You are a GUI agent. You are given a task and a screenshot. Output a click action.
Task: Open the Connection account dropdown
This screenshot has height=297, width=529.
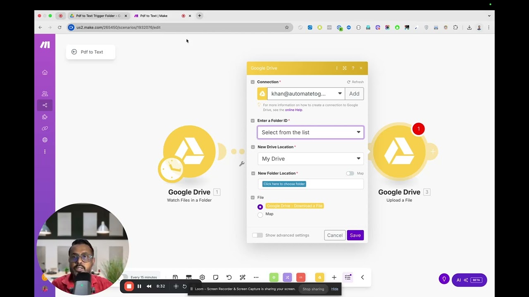306,94
